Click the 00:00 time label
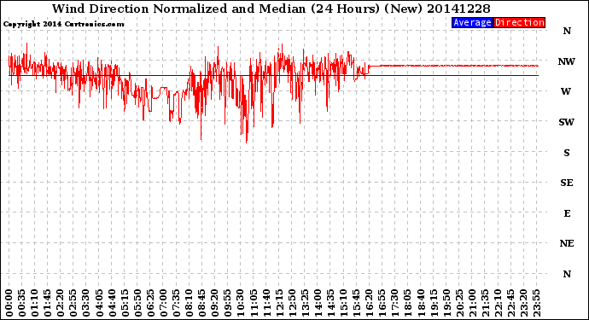 [x=9, y=303]
